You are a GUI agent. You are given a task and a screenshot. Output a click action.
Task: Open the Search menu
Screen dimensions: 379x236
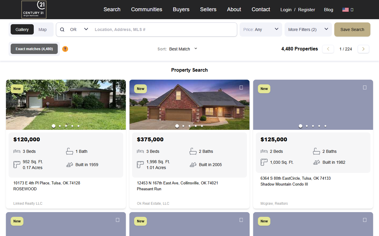(112, 9)
